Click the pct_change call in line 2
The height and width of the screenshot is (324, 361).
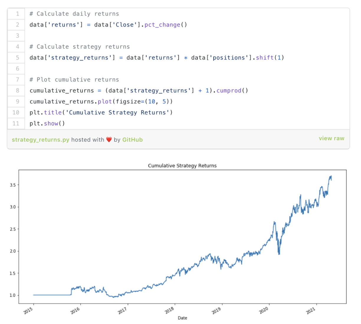click(162, 25)
